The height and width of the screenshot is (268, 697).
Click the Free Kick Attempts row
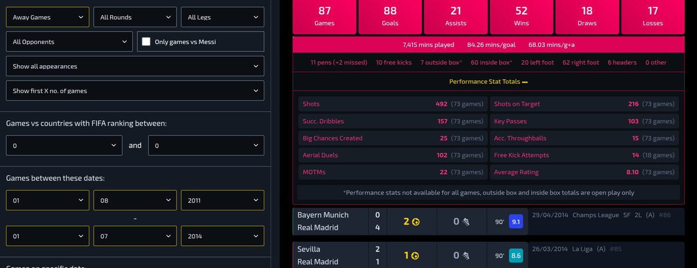click(x=584, y=155)
